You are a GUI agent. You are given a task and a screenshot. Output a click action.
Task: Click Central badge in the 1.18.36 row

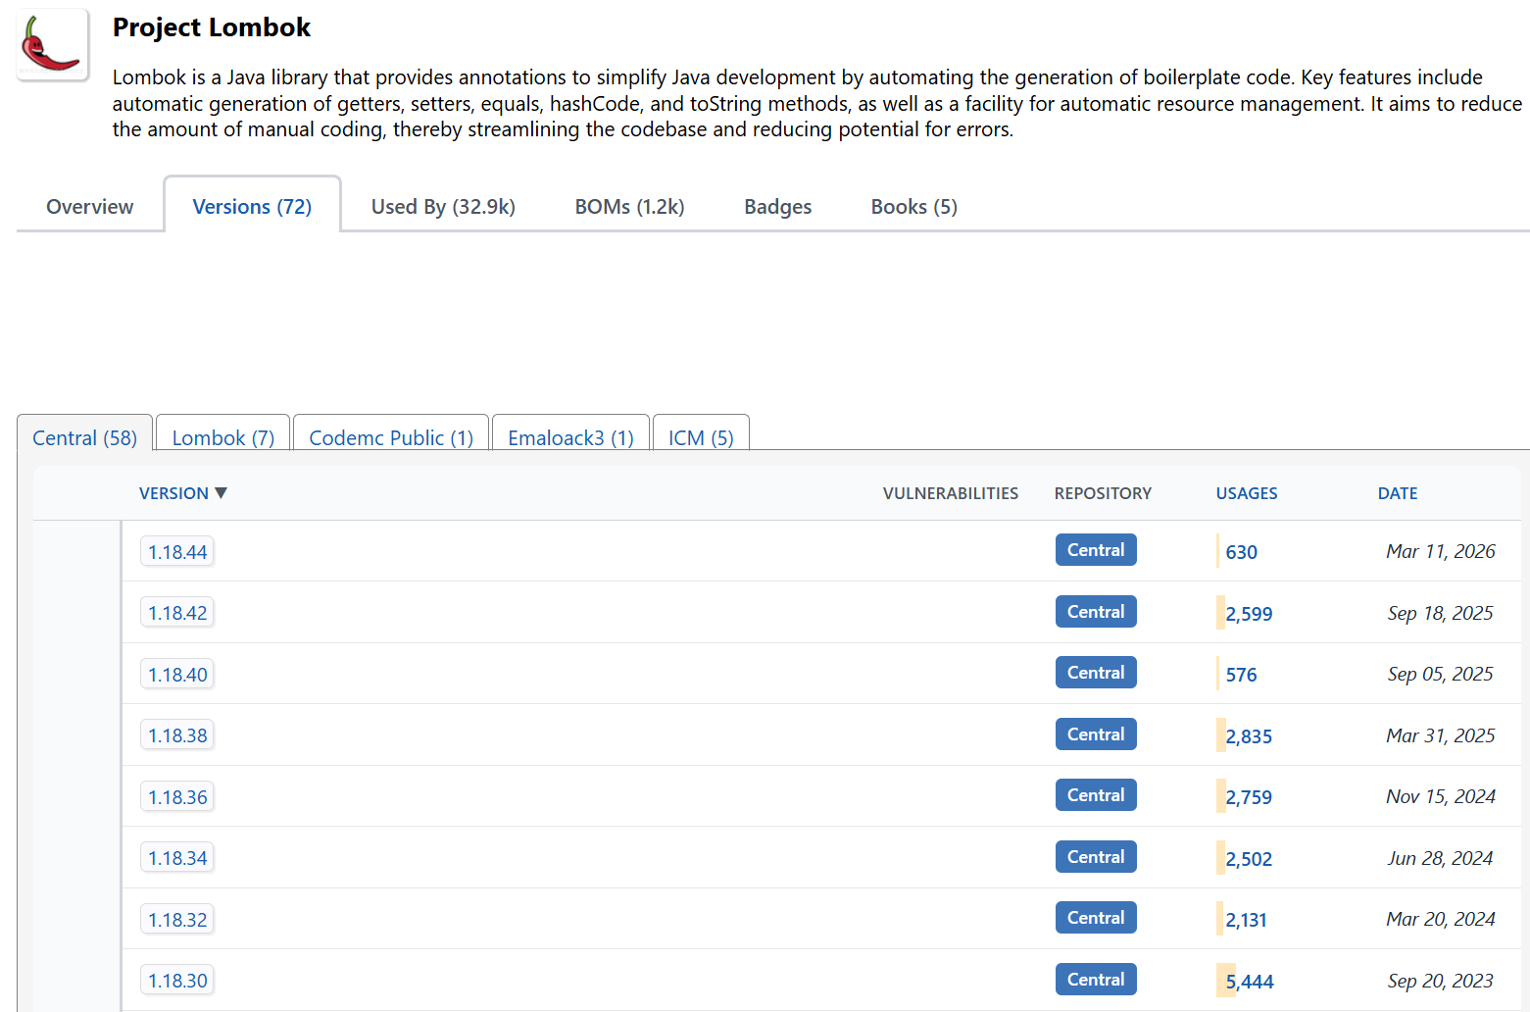[x=1096, y=795]
